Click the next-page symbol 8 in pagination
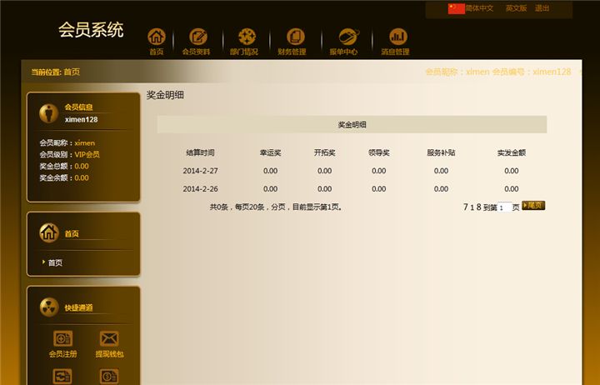The height and width of the screenshot is (385, 600). click(478, 207)
